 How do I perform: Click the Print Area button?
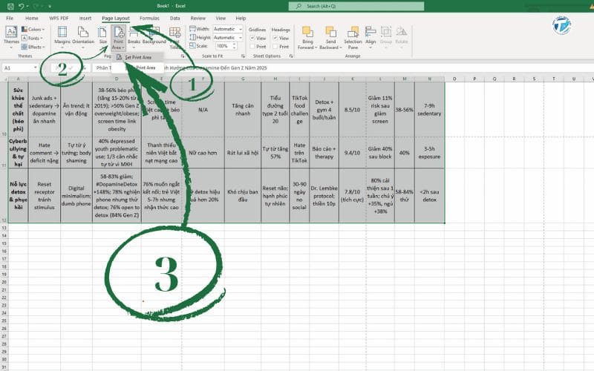coord(118,38)
